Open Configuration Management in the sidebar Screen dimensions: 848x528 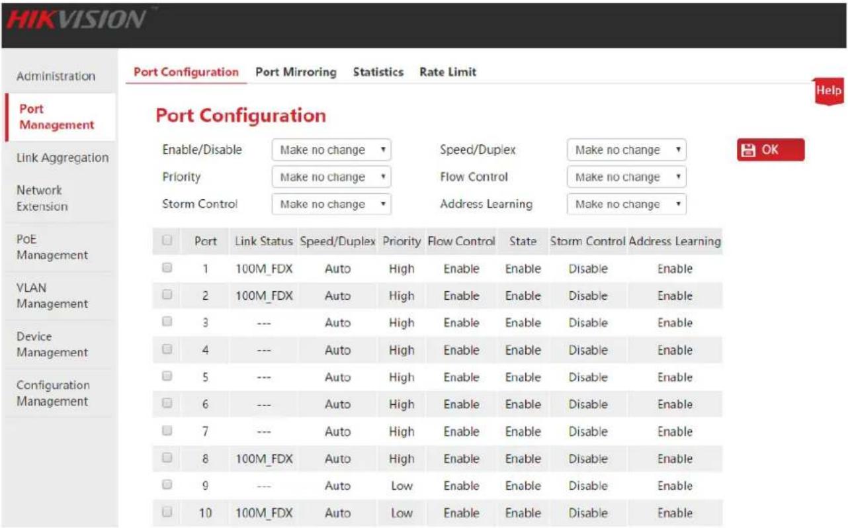click(53, 393)
